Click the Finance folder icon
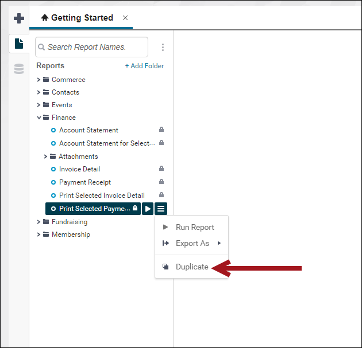362x348 pixels. pyautogui.click(x=46, y=118)
